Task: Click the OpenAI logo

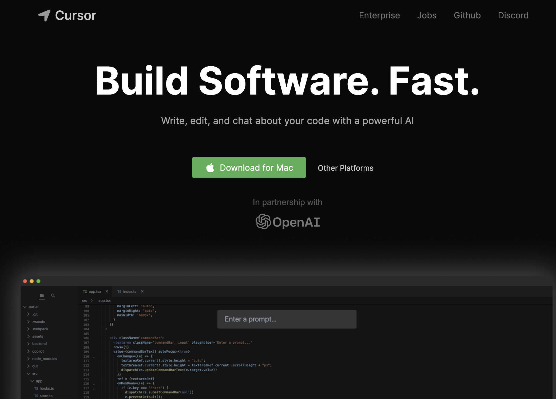Action: (x=288, y=222)
